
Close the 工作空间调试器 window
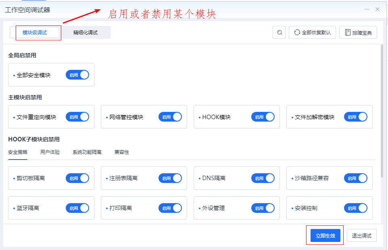[x=378, y=9]
